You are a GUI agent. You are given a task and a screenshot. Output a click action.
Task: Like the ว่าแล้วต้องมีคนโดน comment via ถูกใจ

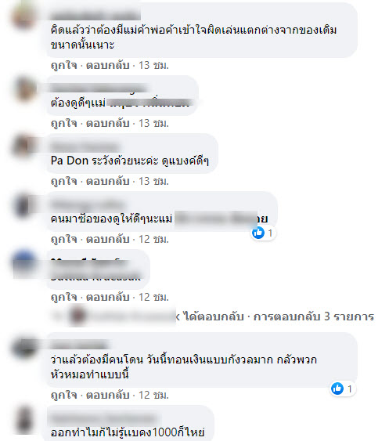point(64,395)
